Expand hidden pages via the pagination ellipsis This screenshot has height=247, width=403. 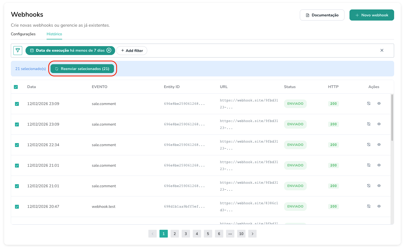tap(230, 234)
